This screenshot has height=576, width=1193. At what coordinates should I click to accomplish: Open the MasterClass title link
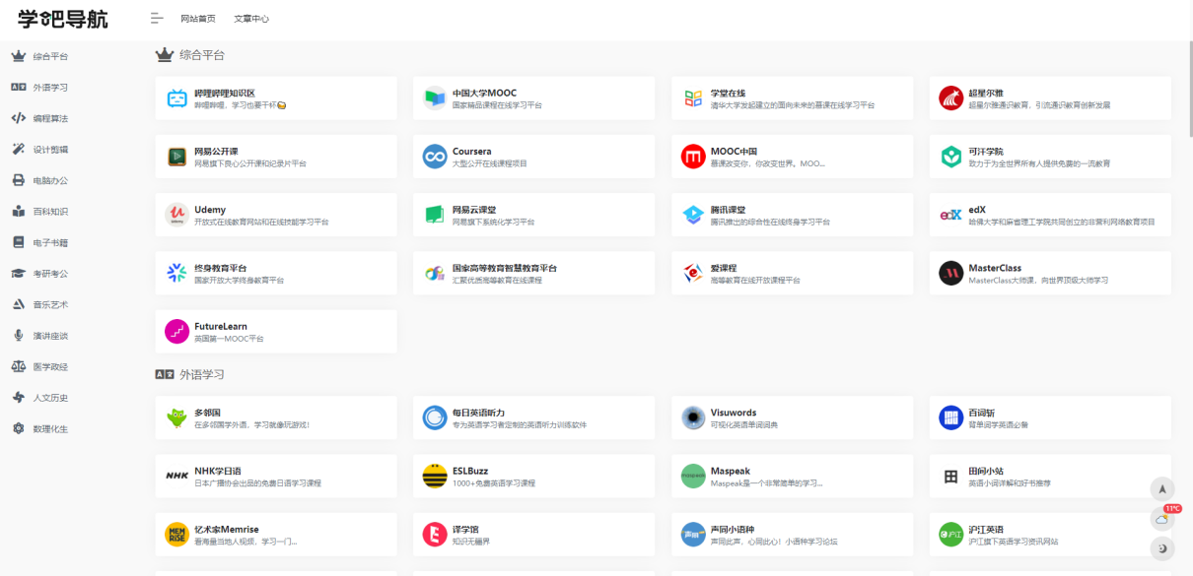click(995, 268)
